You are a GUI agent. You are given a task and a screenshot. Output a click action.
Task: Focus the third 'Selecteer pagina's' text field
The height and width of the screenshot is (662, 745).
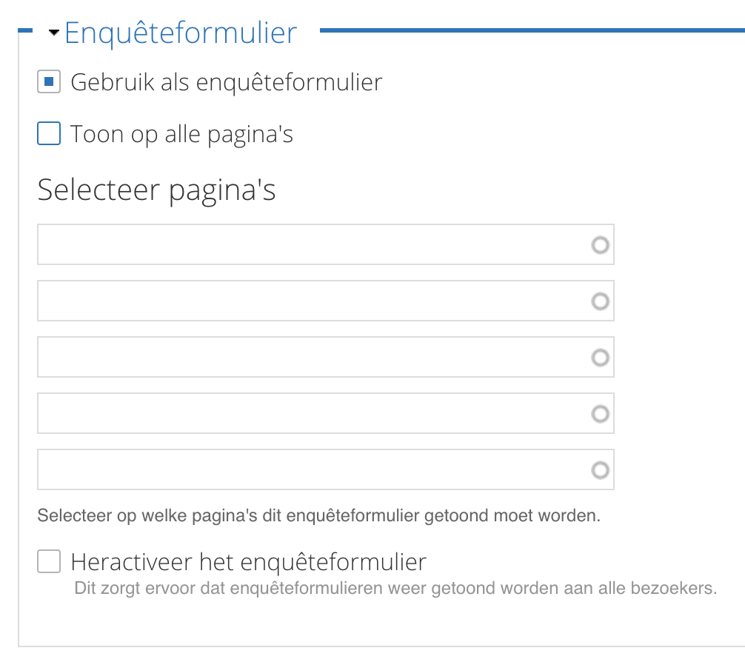311,358
